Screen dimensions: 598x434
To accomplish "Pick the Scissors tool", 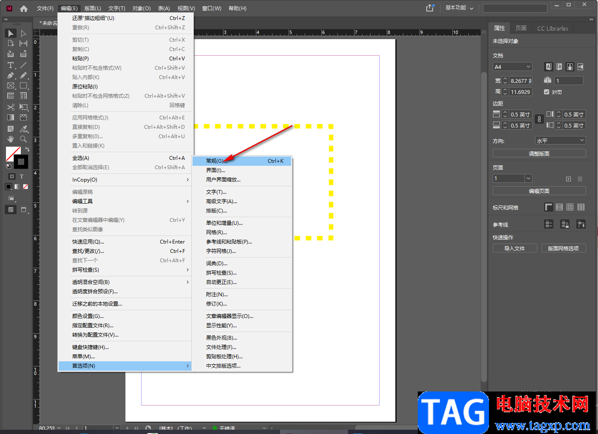I will click(11, 107).
